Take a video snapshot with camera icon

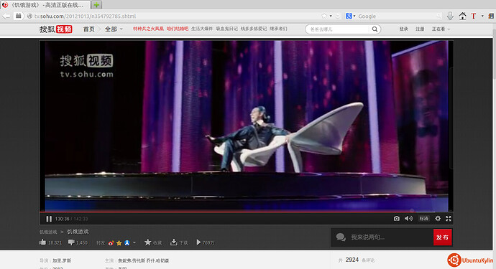[396, 219]
